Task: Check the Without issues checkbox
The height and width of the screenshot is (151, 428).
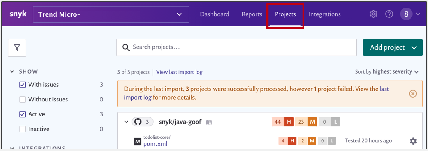Action: tap(22, 99)
